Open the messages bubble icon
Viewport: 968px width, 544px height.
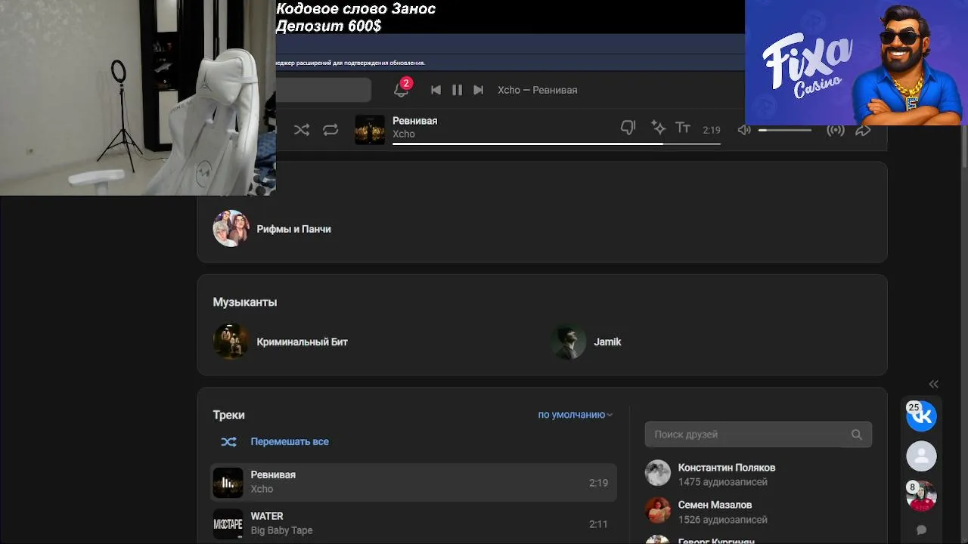921,530
